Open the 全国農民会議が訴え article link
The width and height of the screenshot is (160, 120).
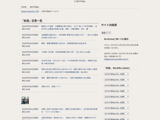coord(70,36)
